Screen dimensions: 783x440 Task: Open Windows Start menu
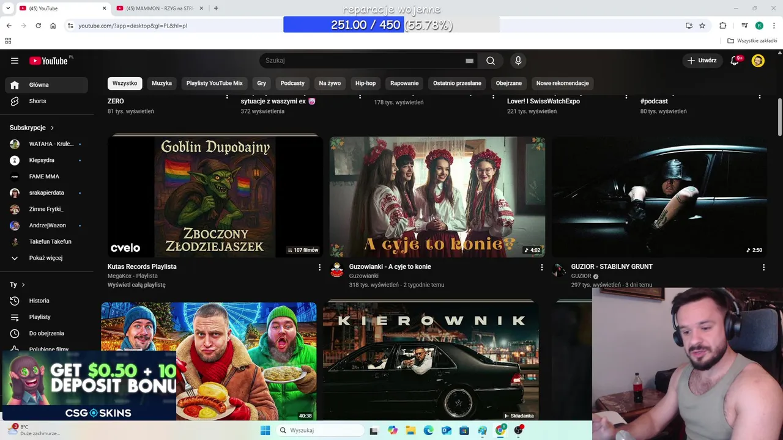[265, 430]
